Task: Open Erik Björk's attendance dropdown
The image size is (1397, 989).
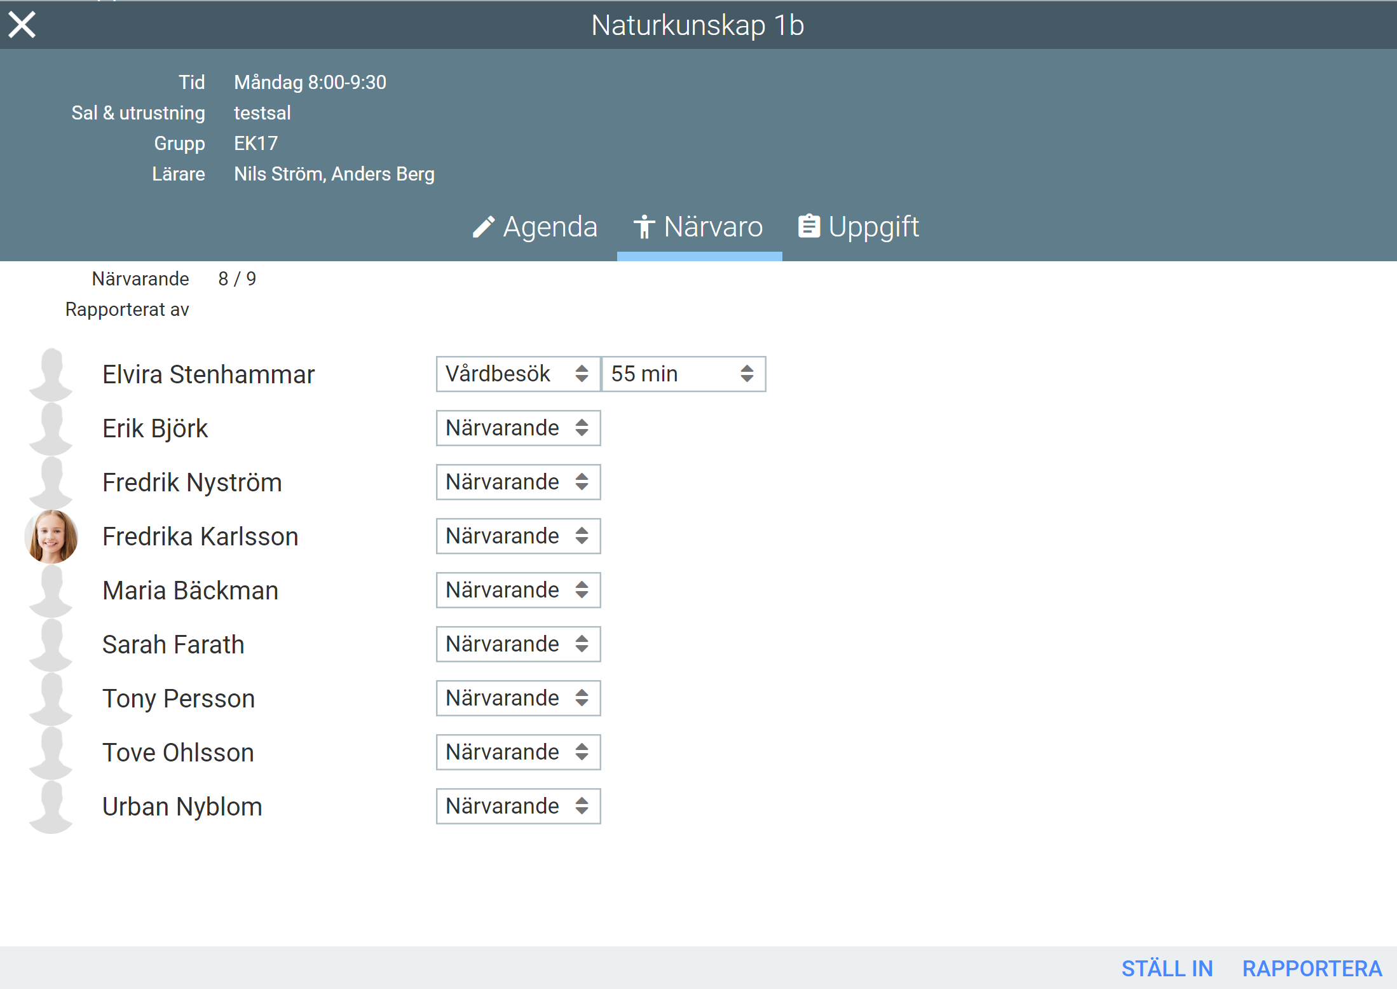Action: (518, 428)
